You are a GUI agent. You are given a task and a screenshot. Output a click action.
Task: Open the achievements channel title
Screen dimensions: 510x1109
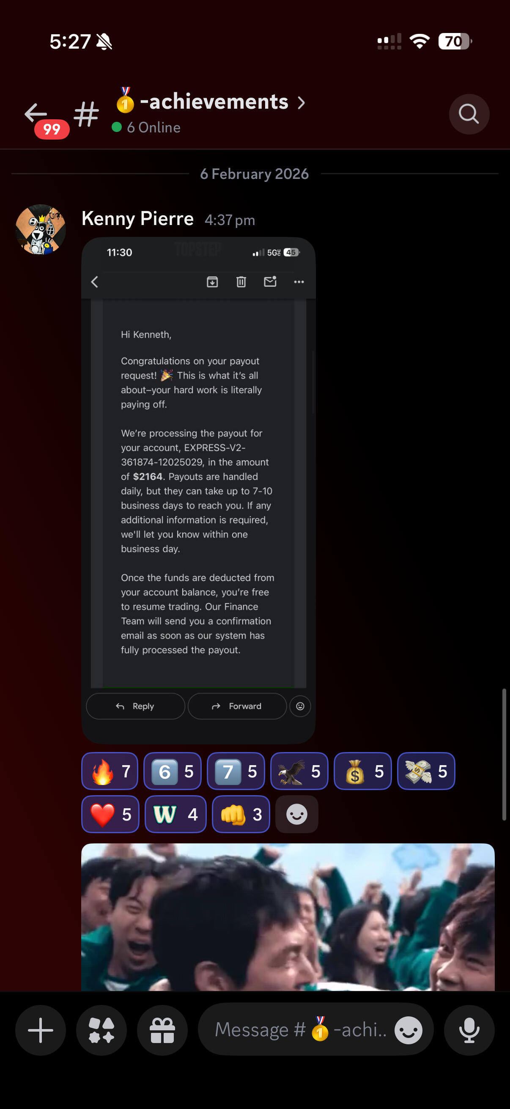[x=201, y=101]
